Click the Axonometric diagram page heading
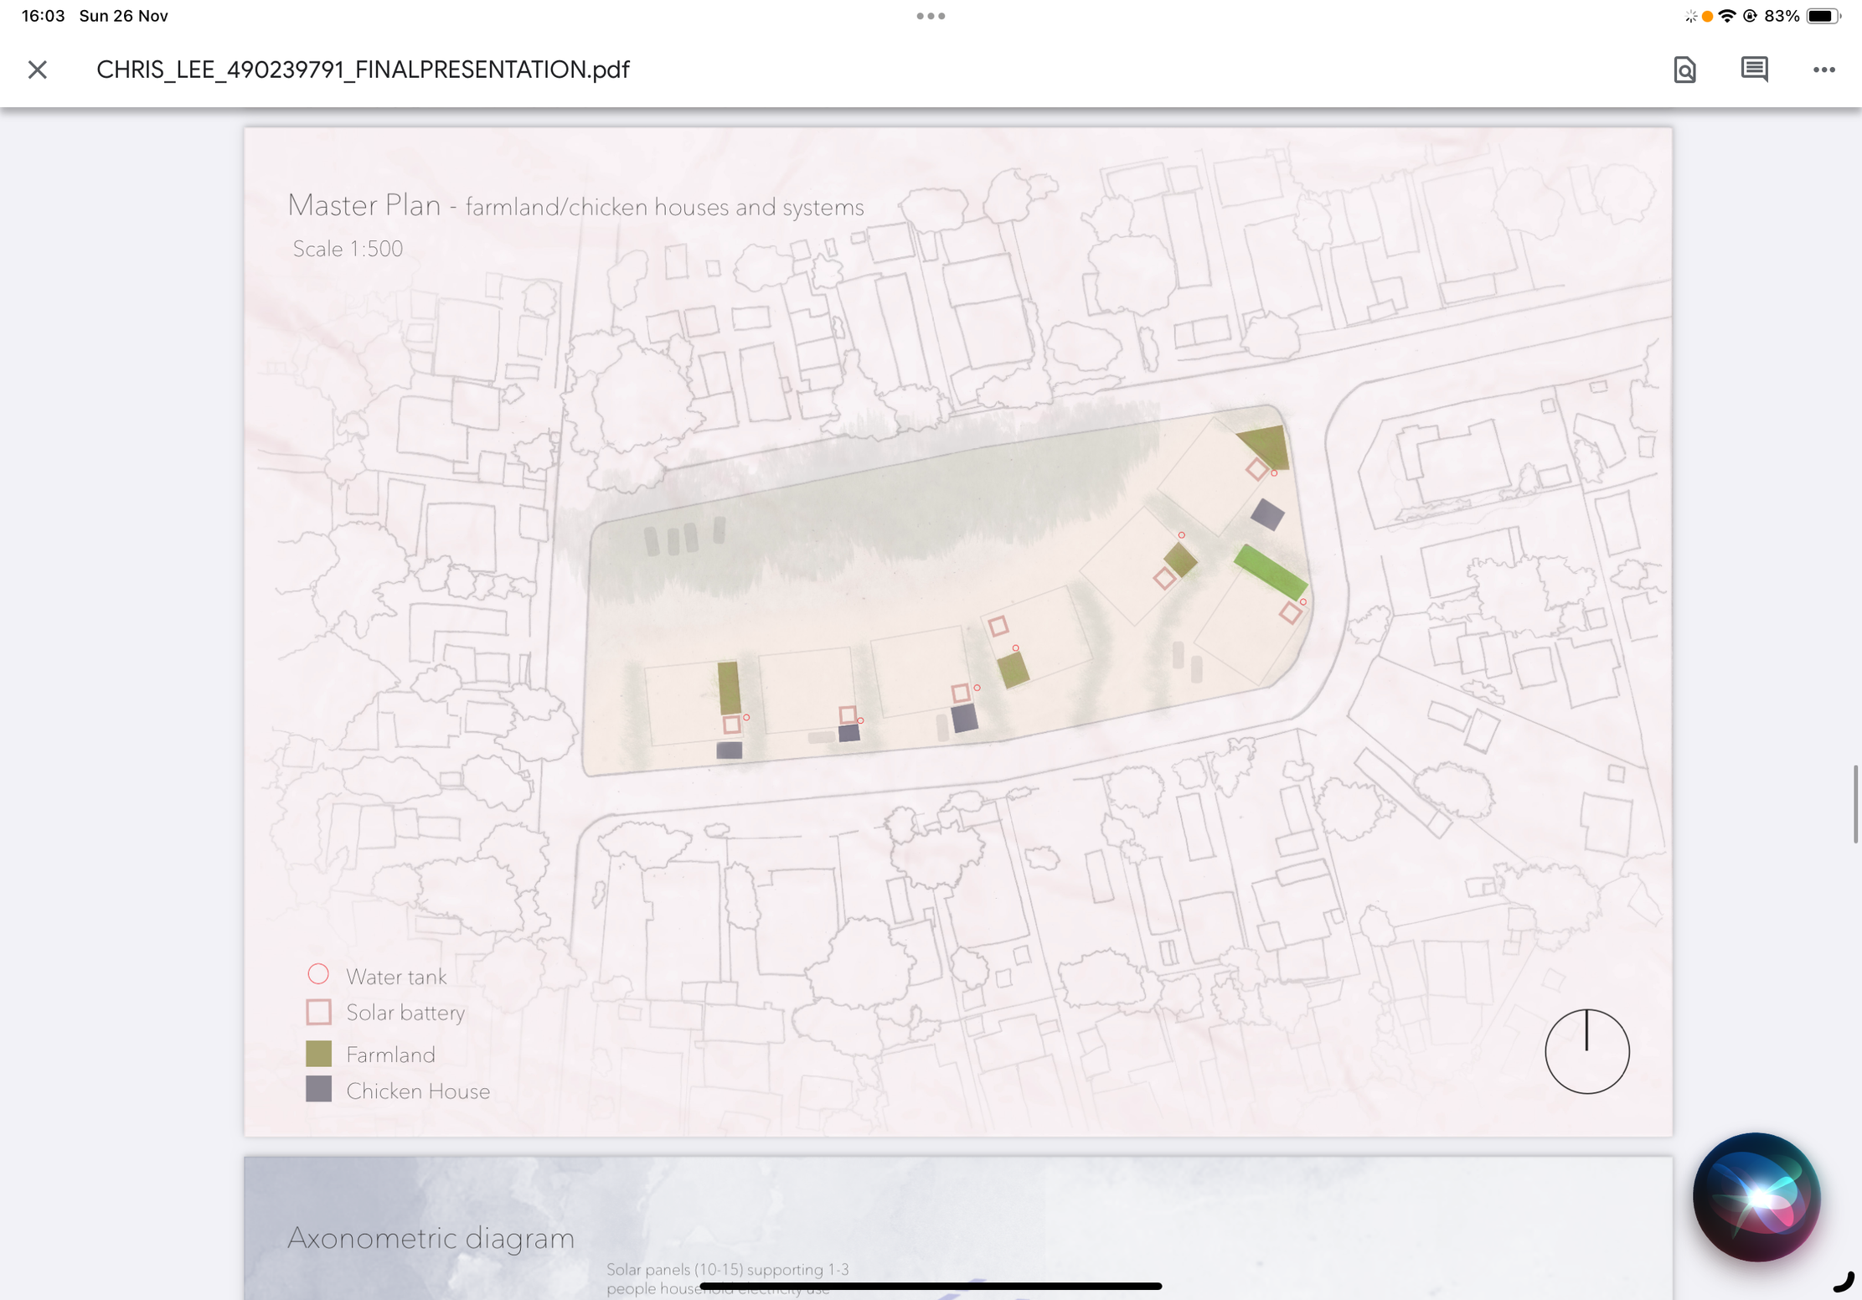This screenshot has height=1300, width=1862. tap(431, 1238)
